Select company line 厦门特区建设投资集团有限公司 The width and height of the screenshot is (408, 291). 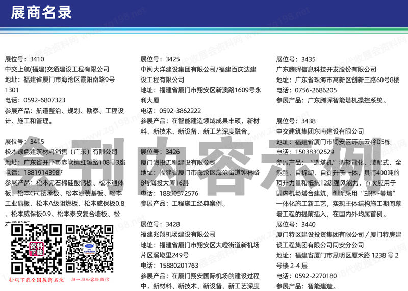pos(339,234)
